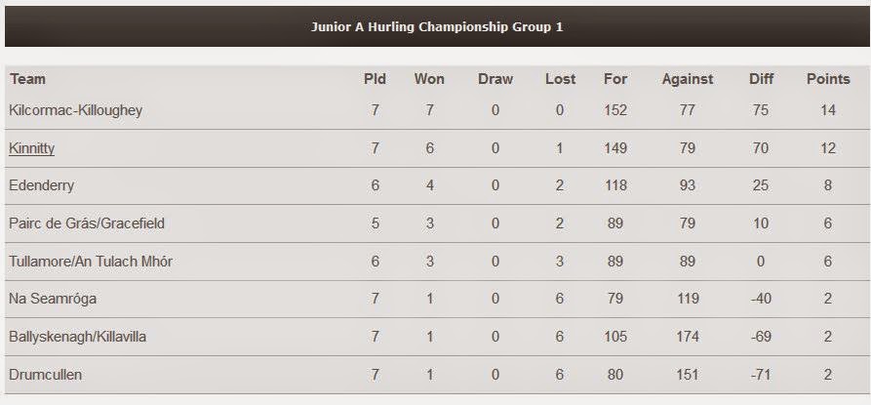Click Kilcormac-Killoughey's 14 points value
The height and width of the screenshot is (405, 871).
[x=828, y=110]
